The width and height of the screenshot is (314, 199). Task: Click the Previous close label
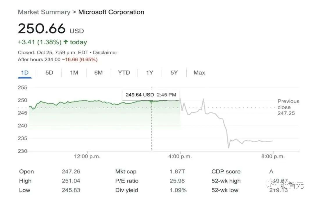(x=288, y=104)
